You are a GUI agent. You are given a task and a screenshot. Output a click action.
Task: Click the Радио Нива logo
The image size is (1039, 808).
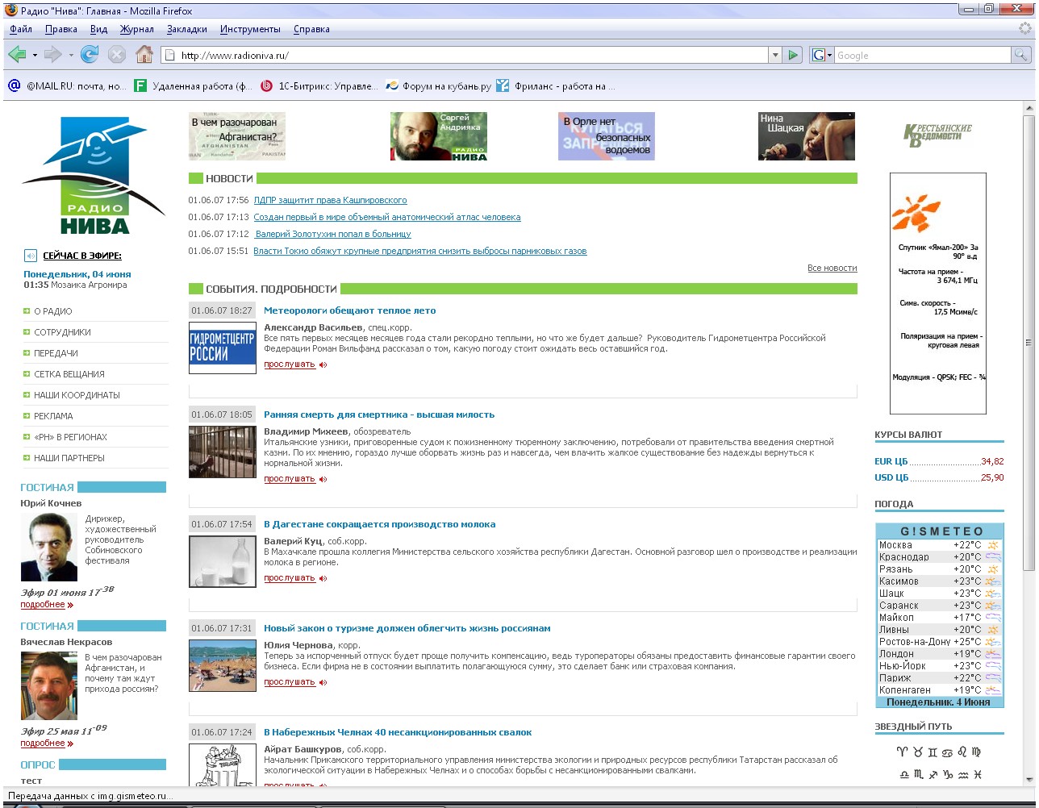(94, 176)
